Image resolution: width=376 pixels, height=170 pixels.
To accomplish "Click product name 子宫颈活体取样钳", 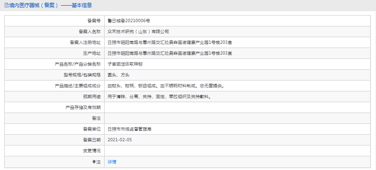I will point(125,64).
